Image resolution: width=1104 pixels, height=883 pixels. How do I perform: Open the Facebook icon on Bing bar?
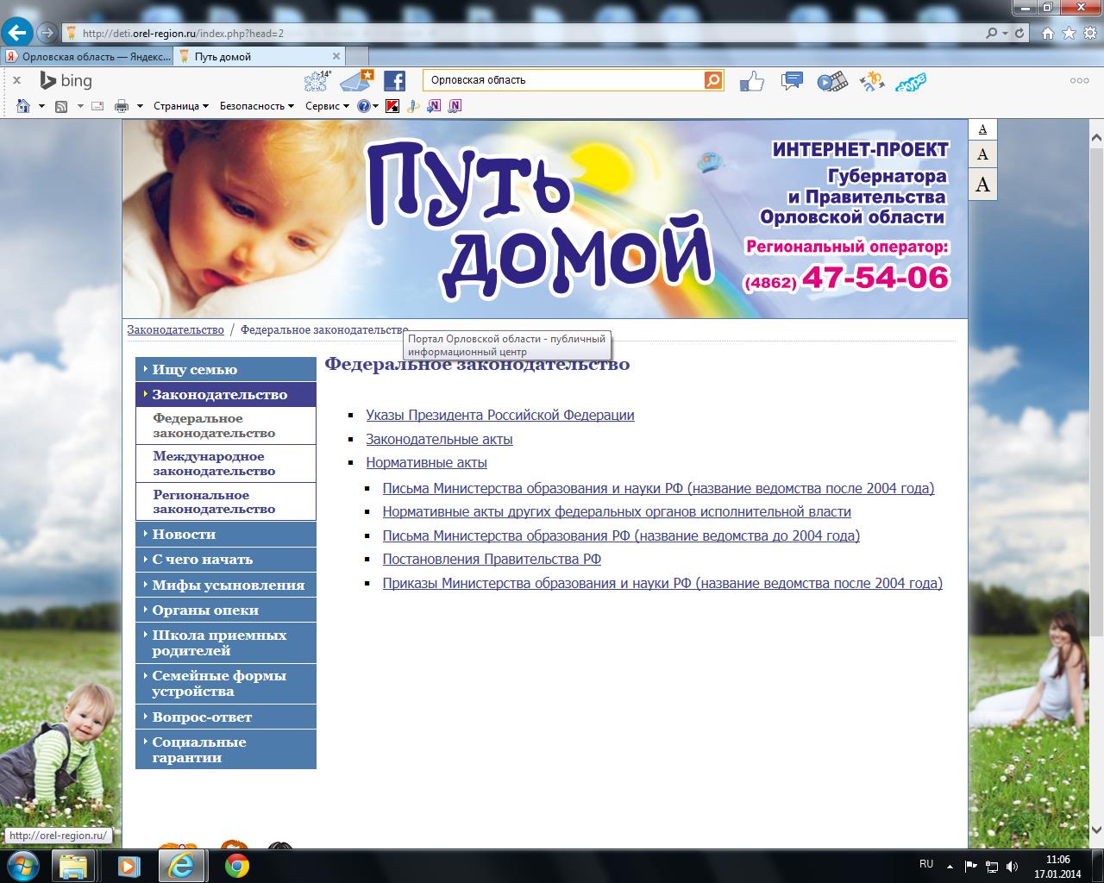[x=394, y=81]
